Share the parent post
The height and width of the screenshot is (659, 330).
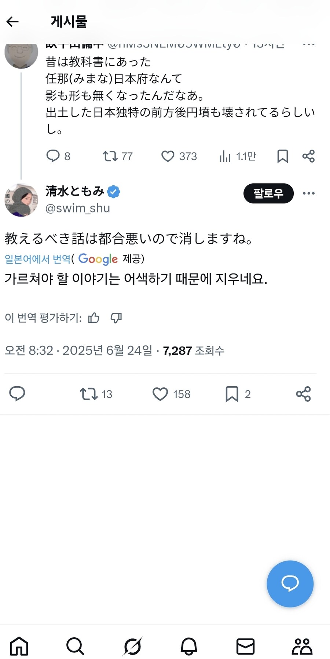click(x=308, y=156)
